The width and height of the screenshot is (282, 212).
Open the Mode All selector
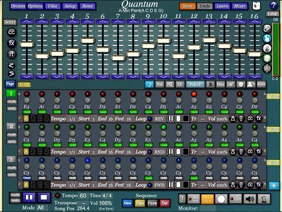point(41,208)
